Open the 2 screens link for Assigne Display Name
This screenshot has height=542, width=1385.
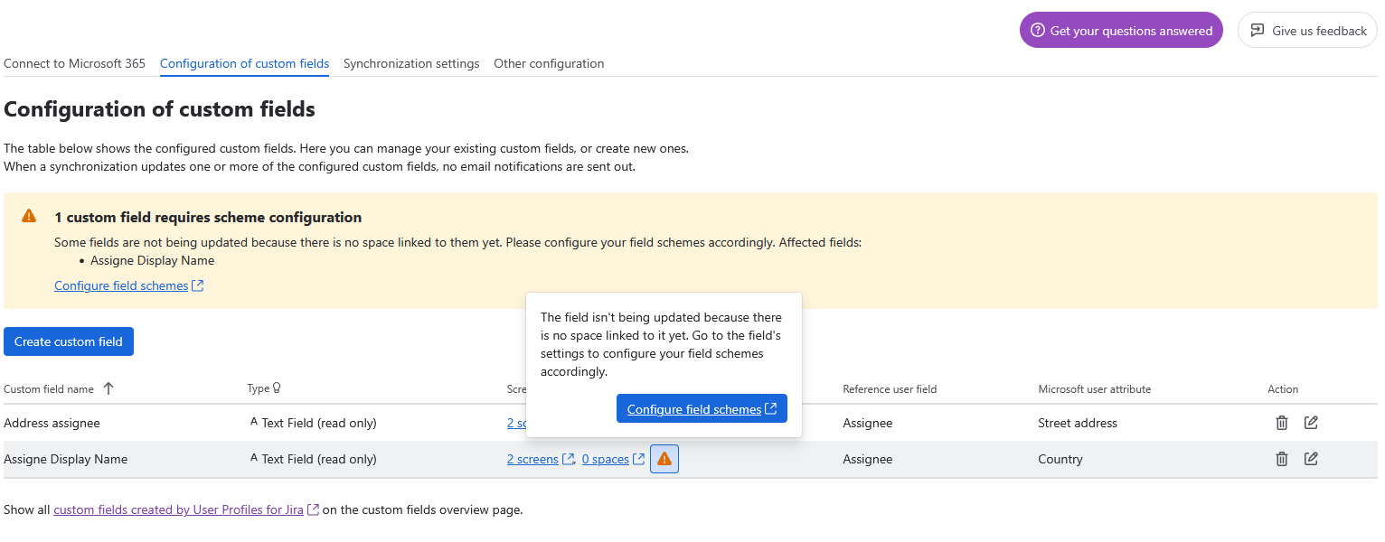pos(541,459)
